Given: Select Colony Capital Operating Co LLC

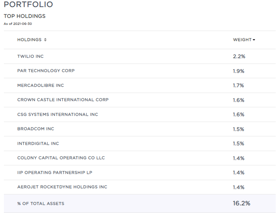Looking at the screenshot, I should pyautogui.click(x=61, y=158).
